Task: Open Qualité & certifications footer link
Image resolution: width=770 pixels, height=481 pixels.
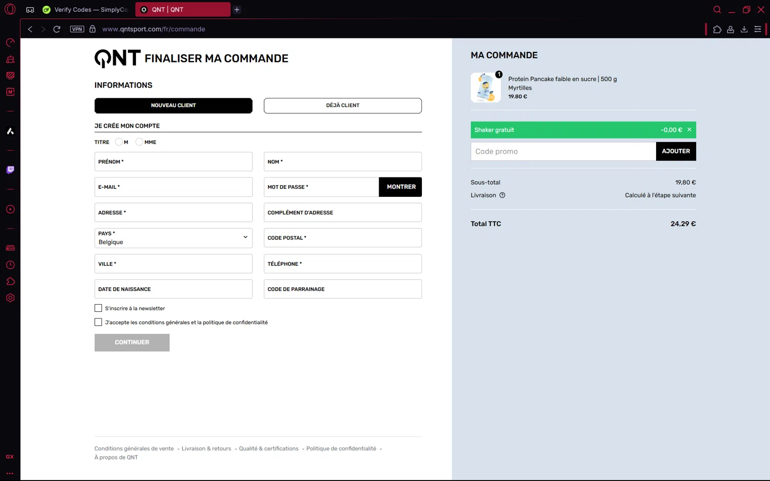Action: 269,449
